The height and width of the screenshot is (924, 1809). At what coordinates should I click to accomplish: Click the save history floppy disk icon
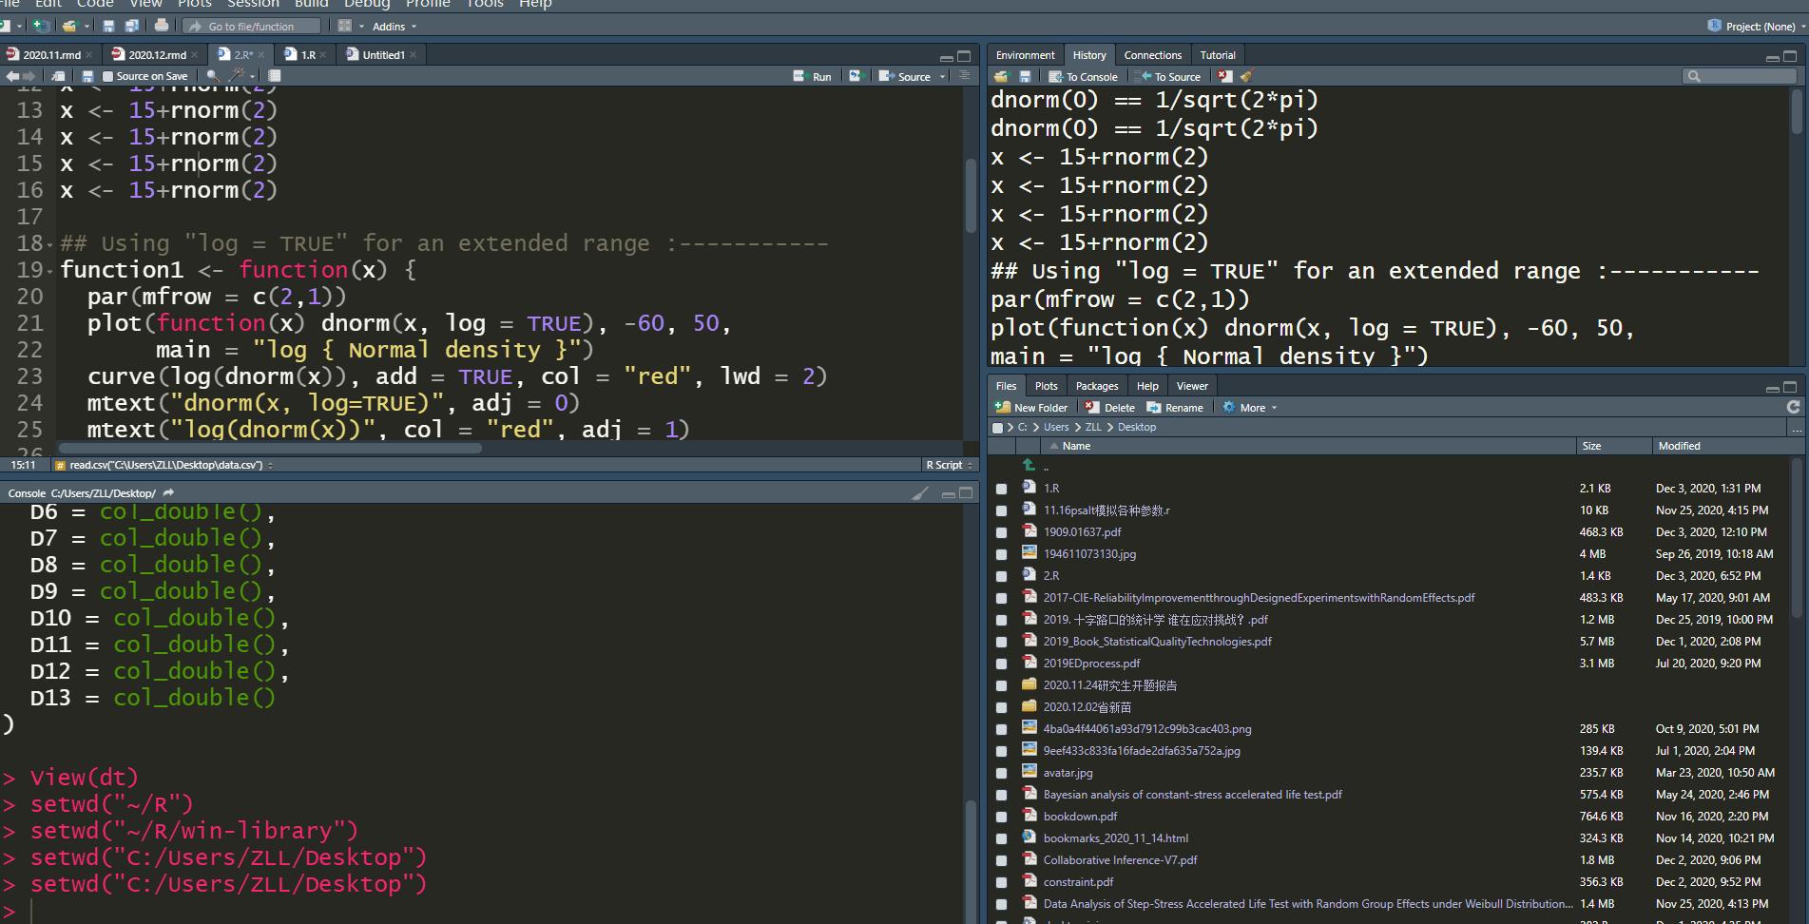pos(1025,76)
